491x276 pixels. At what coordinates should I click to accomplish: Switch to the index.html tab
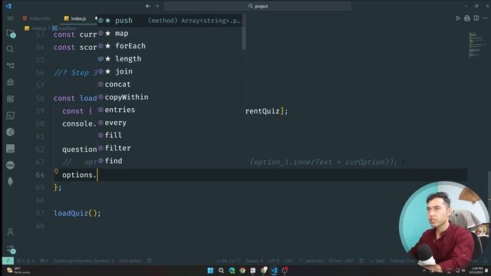click(36, 18)
